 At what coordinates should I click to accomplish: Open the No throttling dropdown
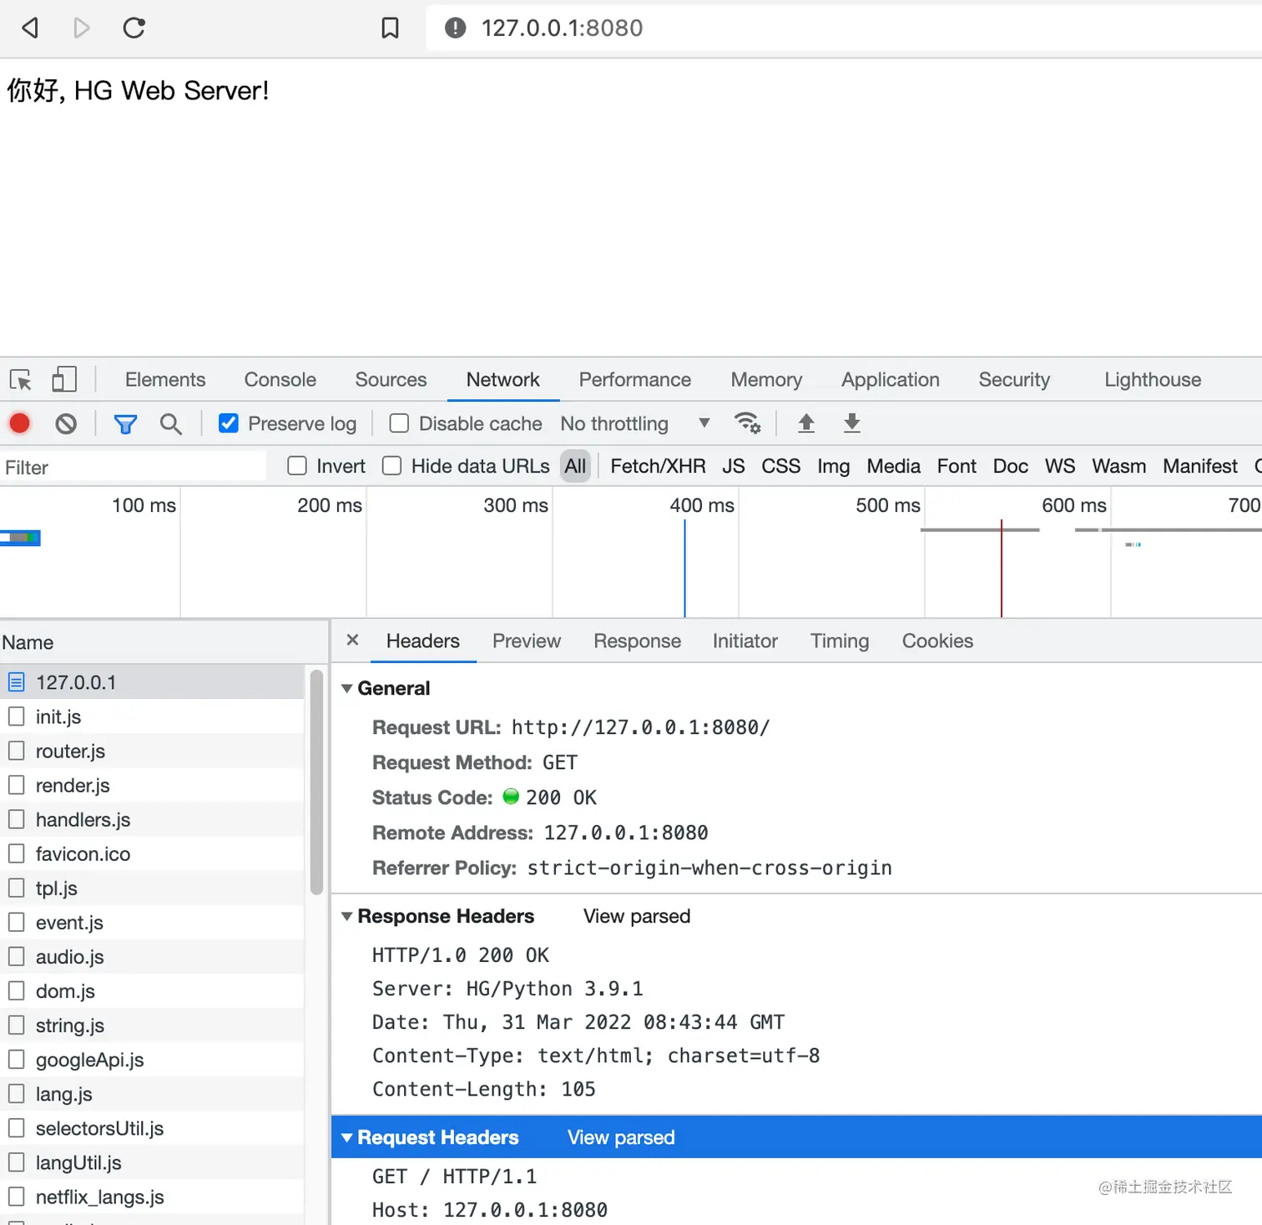coord(635,423)
